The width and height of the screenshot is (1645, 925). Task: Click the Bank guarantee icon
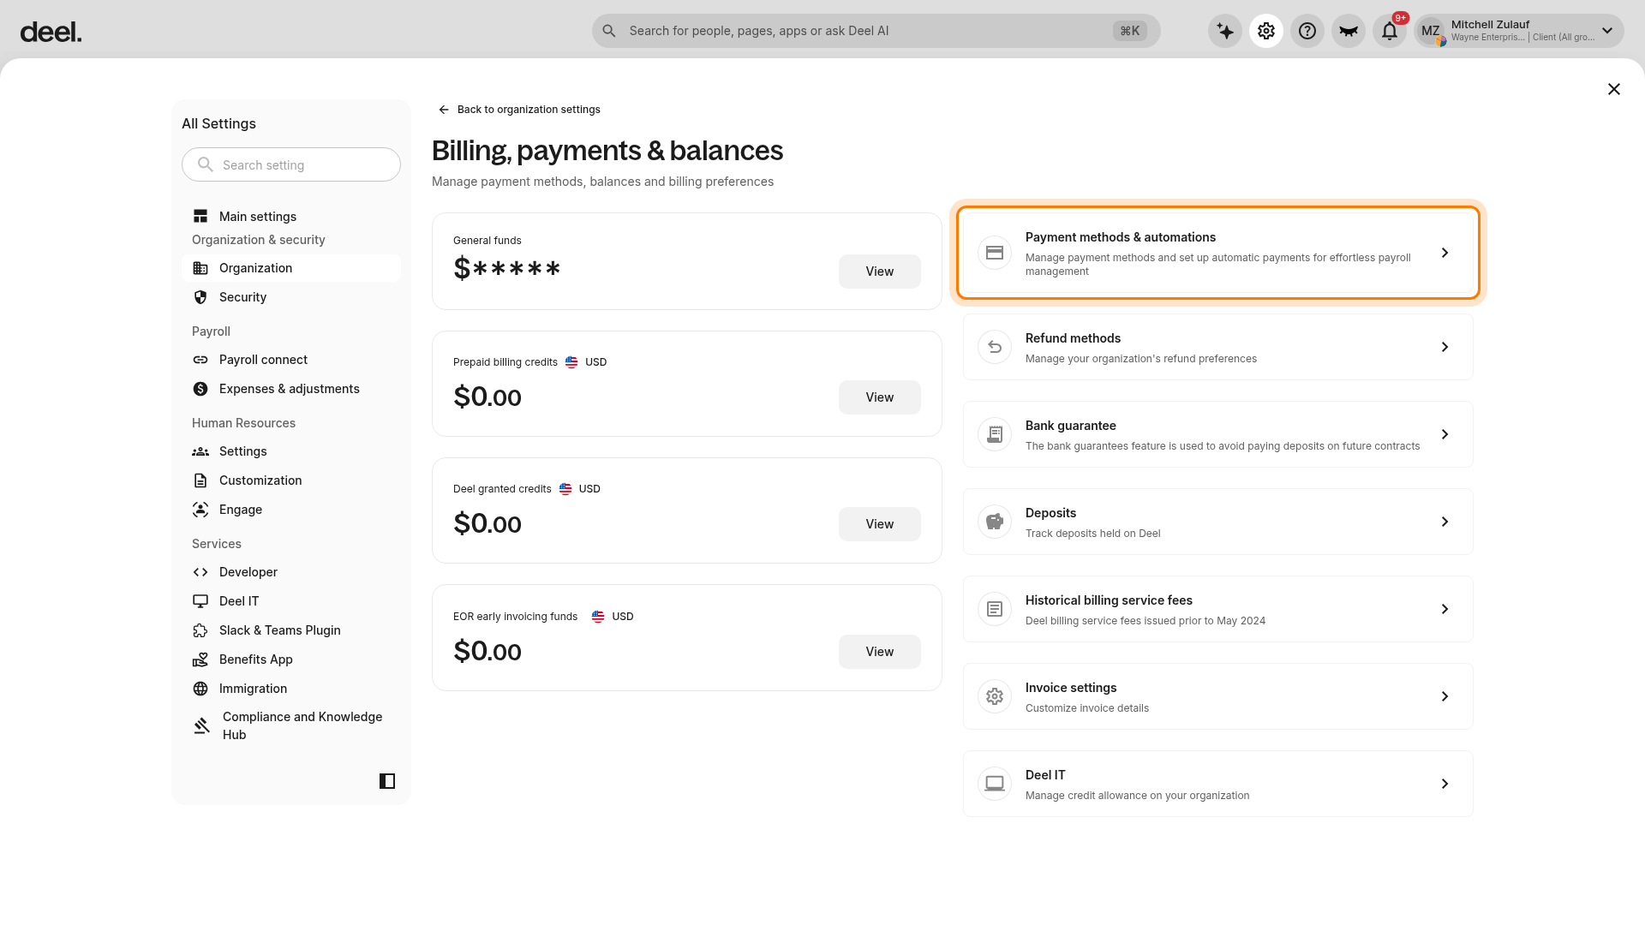(995, 434)
